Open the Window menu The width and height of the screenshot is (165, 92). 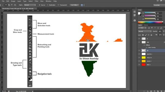[48, 1]
